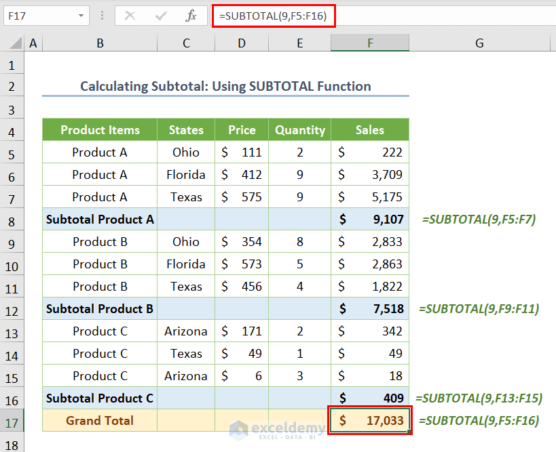Screen dimensions: 556x452
Task: Click the Enter checkmark icon in formula bar
Action: (161, 16)
